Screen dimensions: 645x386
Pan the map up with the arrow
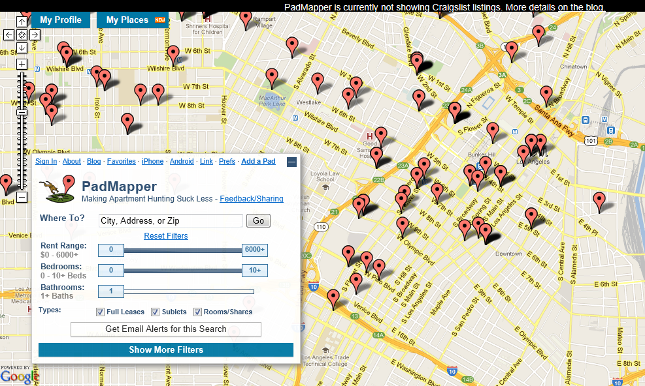22,22
